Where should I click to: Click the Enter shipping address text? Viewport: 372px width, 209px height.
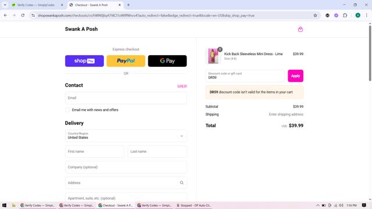tap(286, 114)
